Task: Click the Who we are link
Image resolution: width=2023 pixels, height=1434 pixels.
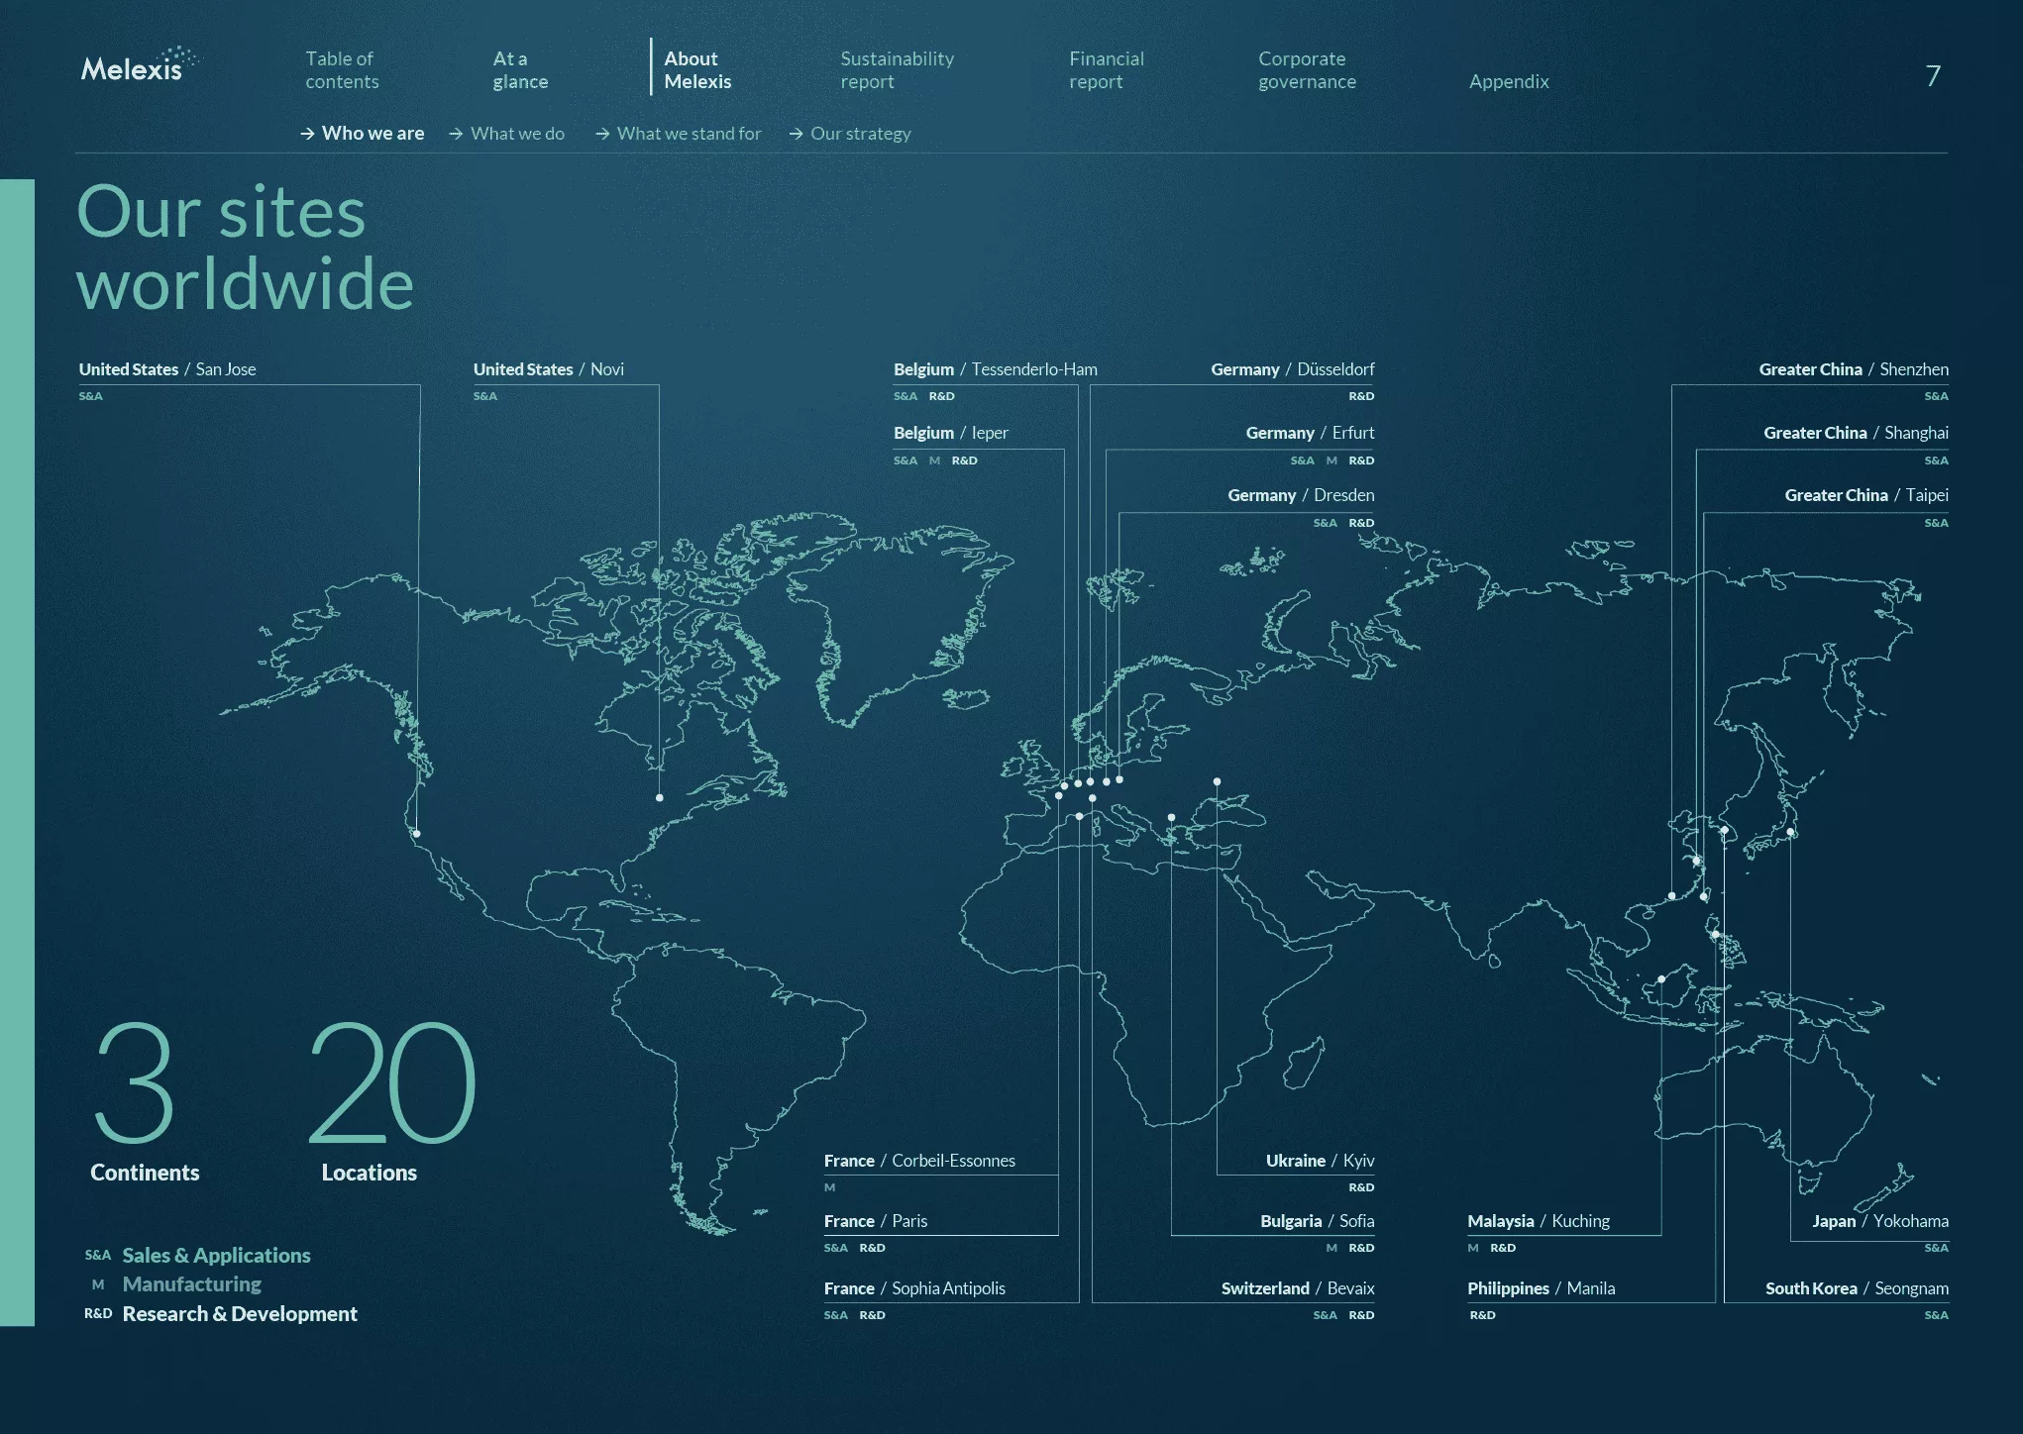Action: [x=373, y=133]
